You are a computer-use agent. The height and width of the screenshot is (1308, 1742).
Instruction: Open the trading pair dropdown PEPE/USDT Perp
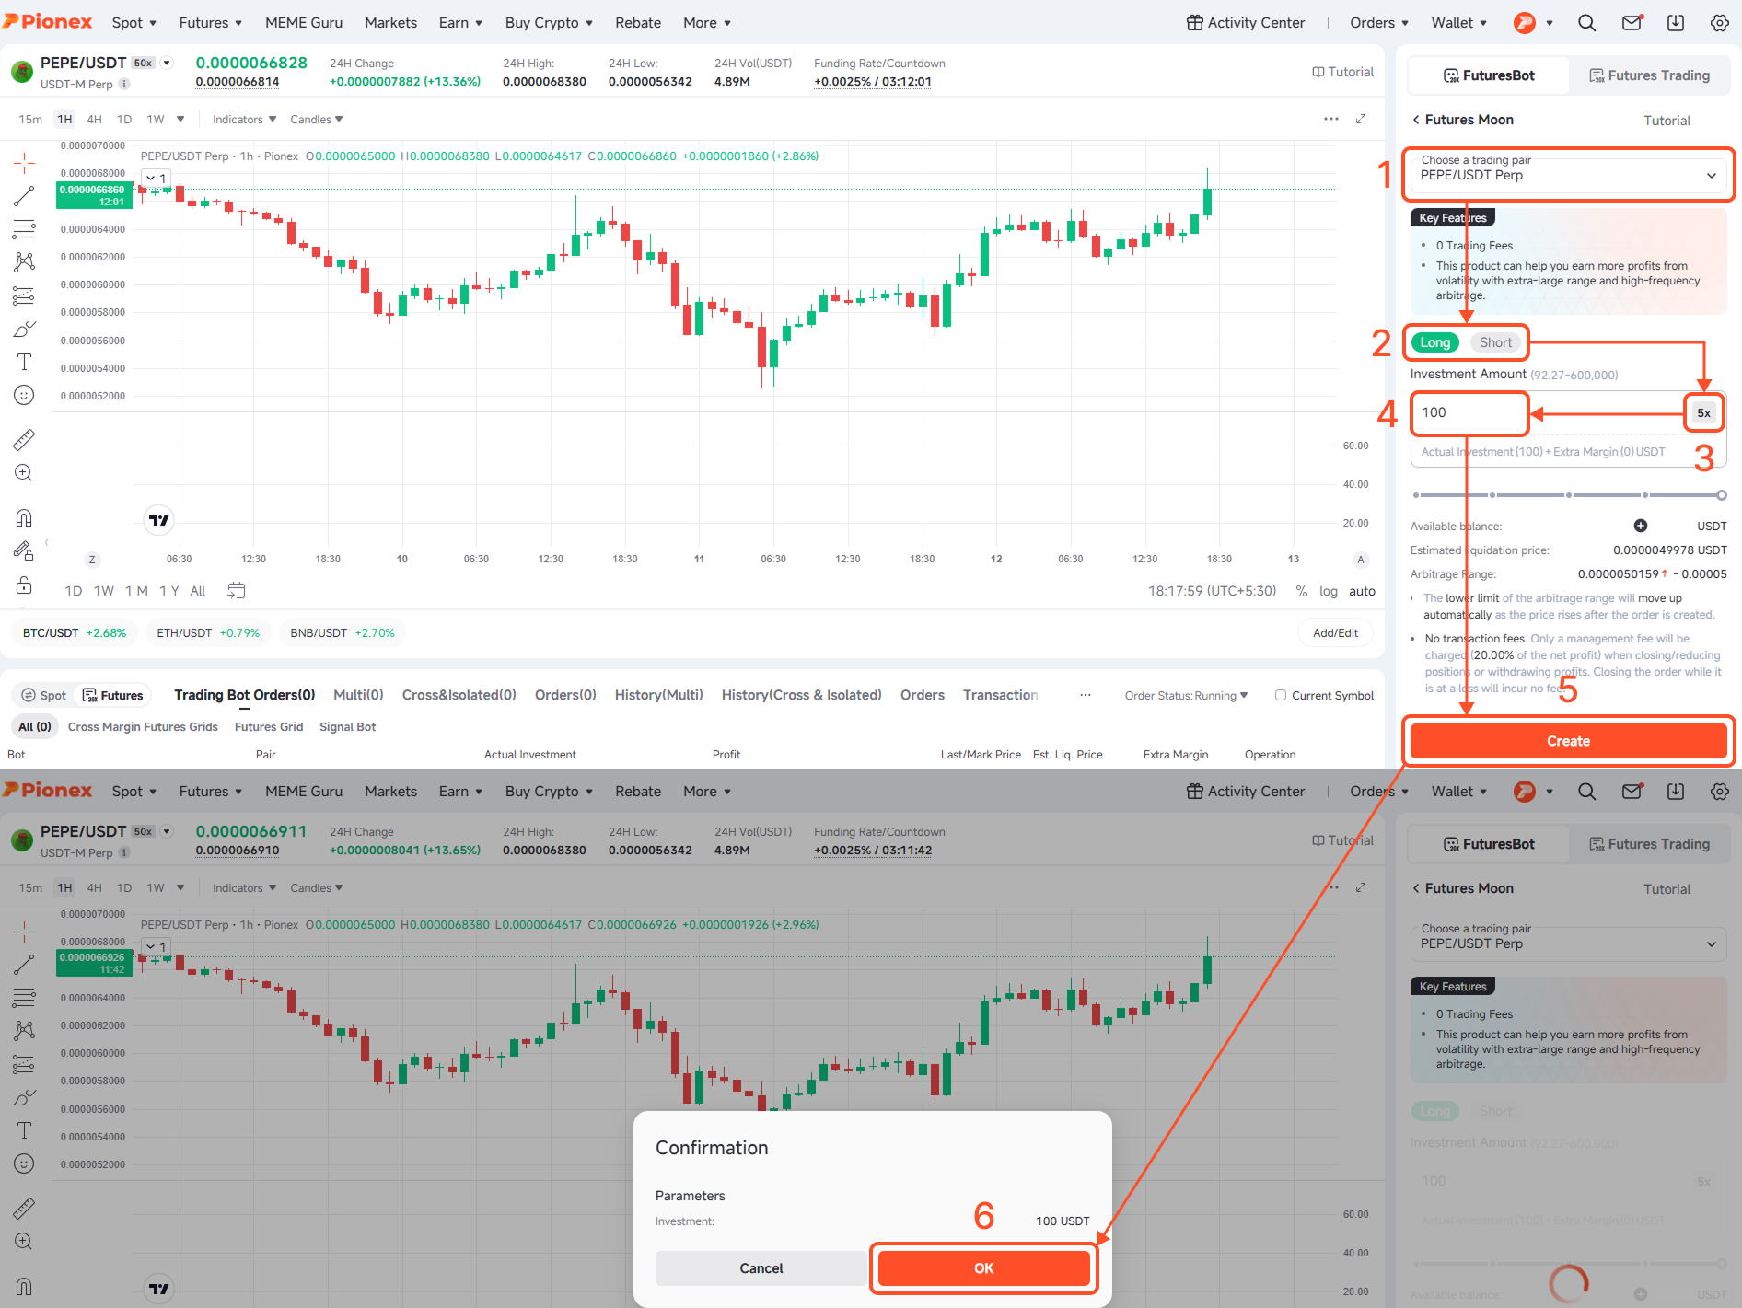(x=1568, y=175)
